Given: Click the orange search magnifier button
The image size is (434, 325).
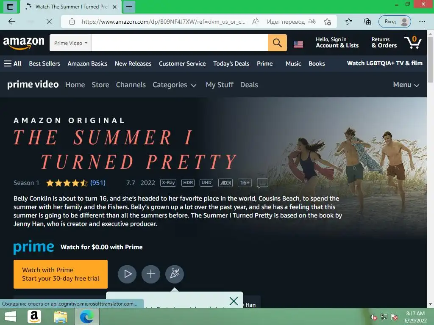Looking at the screenshot, I should coord(277,43).
